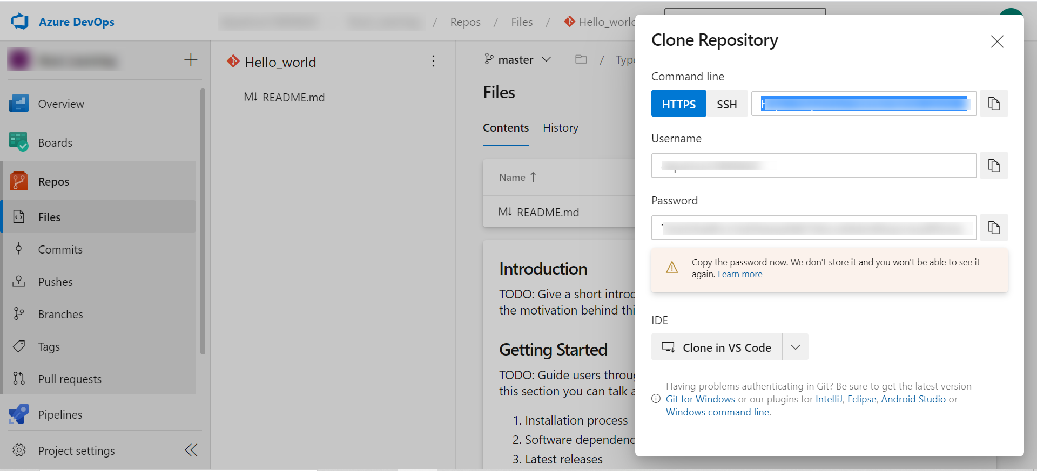
Task: Open the Android Studio plugin link
Action: (913, 399)
